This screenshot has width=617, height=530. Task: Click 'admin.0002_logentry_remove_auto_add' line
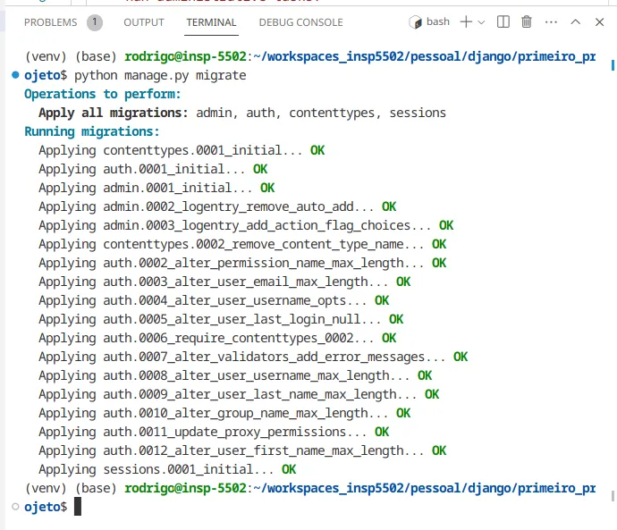[x=217, y=206]
